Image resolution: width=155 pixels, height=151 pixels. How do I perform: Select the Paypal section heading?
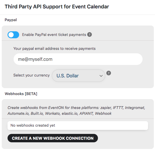(11, 20)
